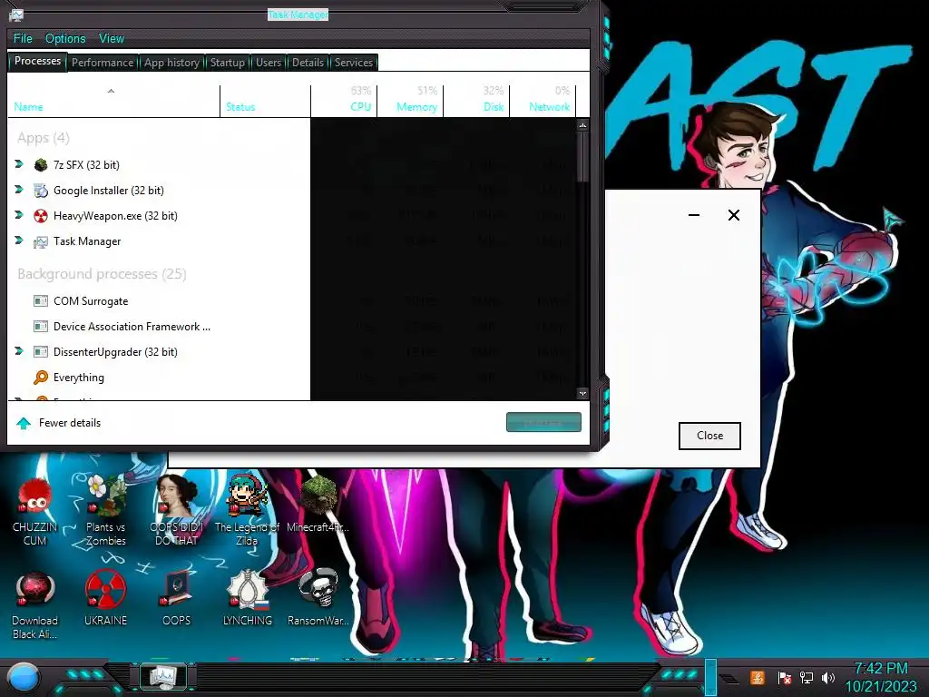This screenshot has width=929, height=697.
Task: Click the orange tray application icon
Action: (758, 677)
